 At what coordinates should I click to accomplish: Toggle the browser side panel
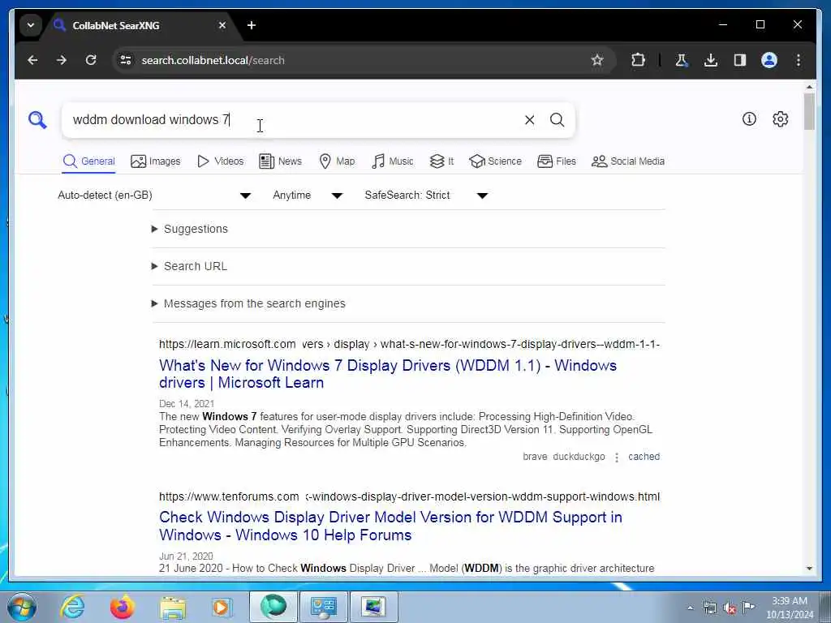coord(740,60)
